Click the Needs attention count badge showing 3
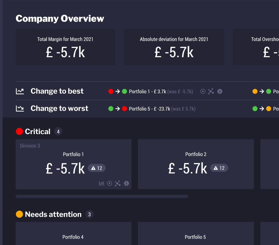The height and width of the screenshot is (245, 279). click(x=89, y=214)
